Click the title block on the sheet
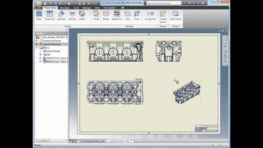263x148 pixels. 206,128
